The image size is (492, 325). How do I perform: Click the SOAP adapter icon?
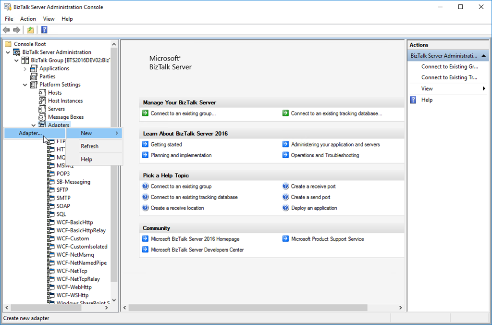50,206
